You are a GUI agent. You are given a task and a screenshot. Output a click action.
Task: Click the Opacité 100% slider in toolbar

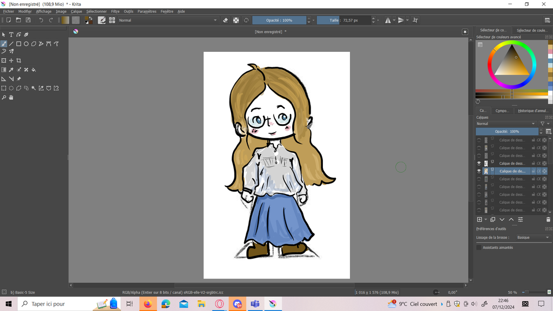(279, 20)
